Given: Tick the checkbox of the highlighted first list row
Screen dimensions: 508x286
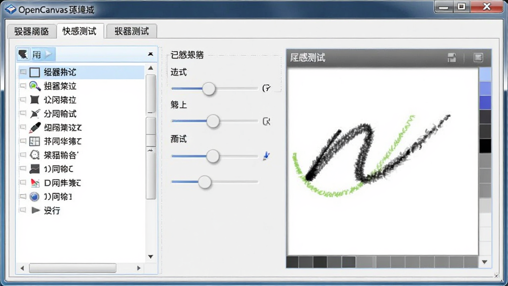Looking at the screenshot, I should coord(23,72).
